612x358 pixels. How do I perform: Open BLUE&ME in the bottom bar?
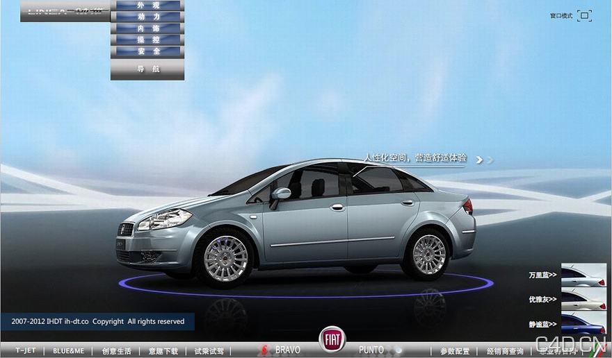(x=68, y=351)
